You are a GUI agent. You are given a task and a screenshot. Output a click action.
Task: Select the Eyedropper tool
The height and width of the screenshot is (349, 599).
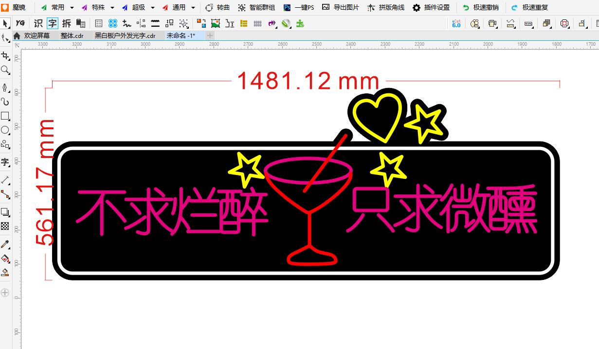[5, 244]
